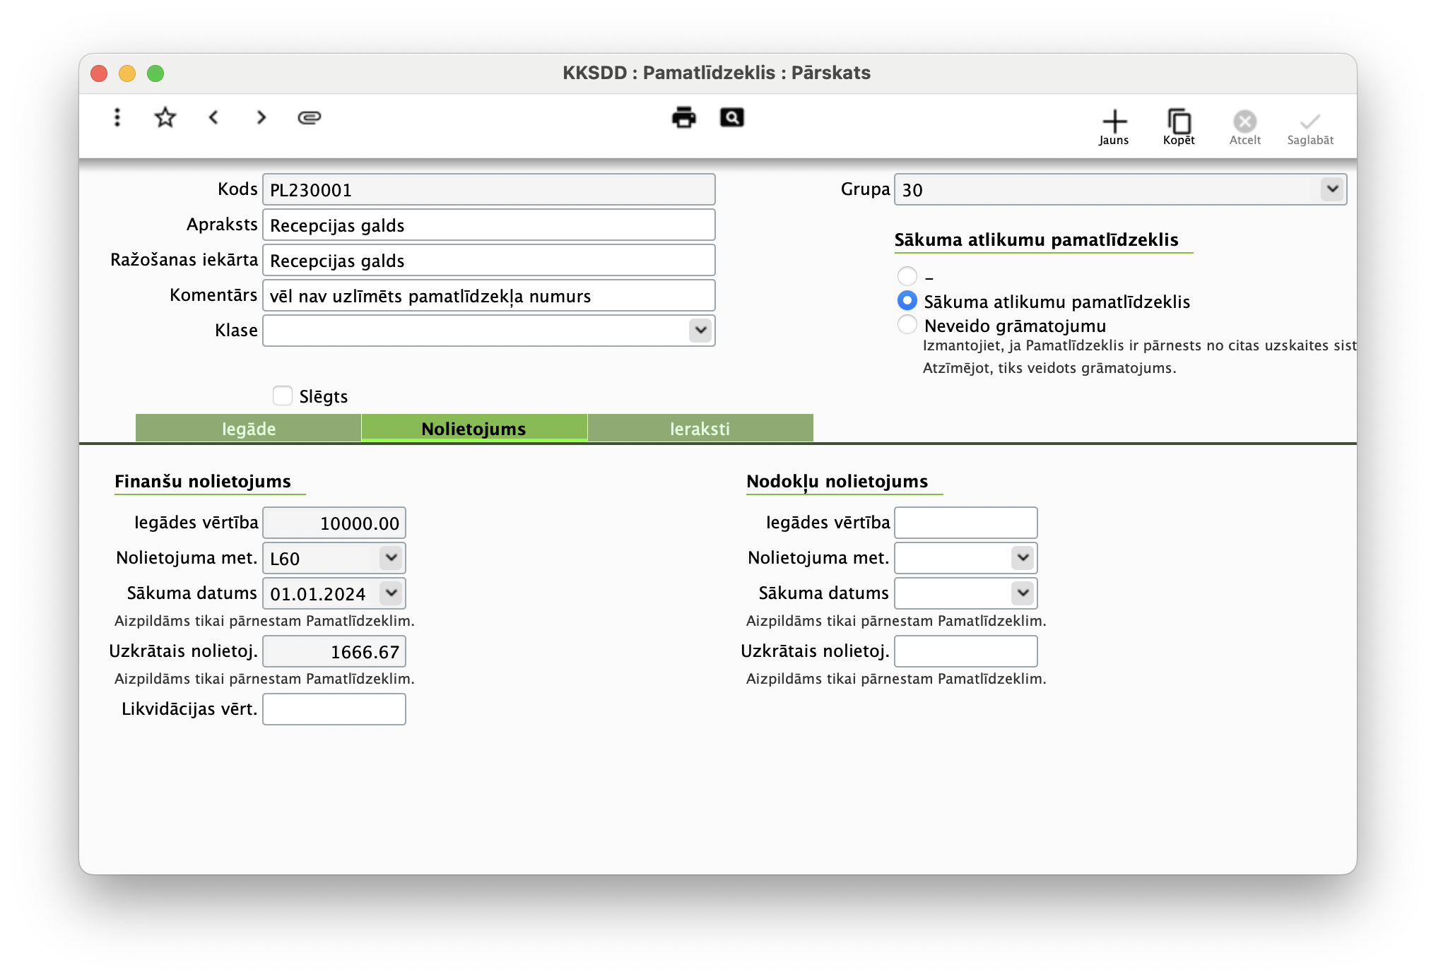This screenshot has width=1436, height=979.
Task: Expand the Grupa dropdown
Action: [1332, 189]
